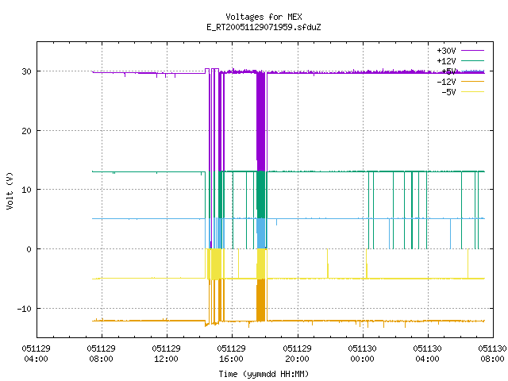508x381 pixels.
Task: Click the chart title "Voltages for MEX"
Action: tap(264, 17)
